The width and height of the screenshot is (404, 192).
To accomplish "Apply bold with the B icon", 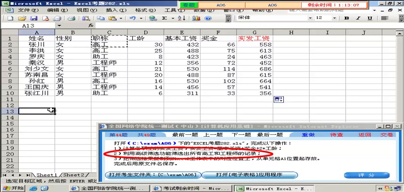I will (347, 18).
